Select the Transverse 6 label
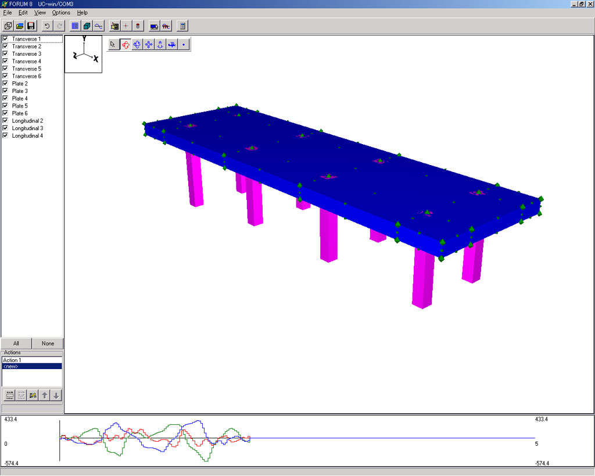 click(27, 76)
